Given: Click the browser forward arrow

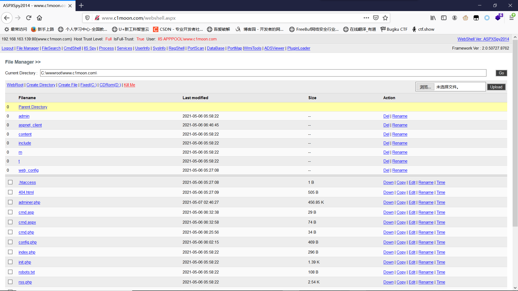Looking at the screenshot, I should pos(18,18).
